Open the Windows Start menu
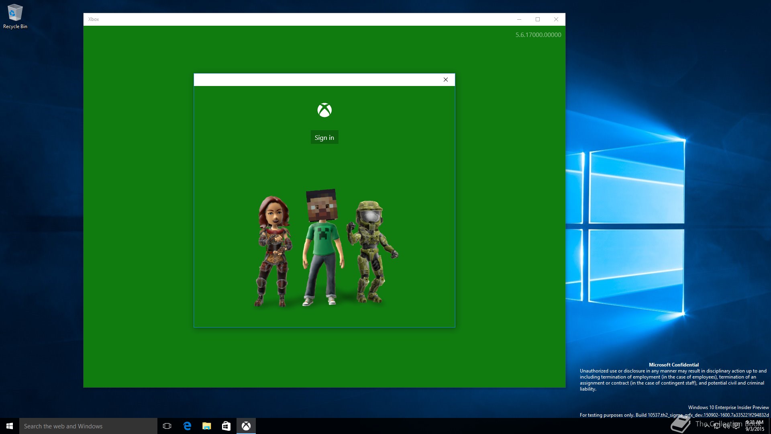 click(10, 426)
